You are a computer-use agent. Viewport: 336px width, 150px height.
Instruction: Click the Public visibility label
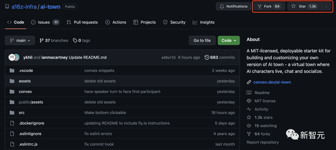[70, 7]
